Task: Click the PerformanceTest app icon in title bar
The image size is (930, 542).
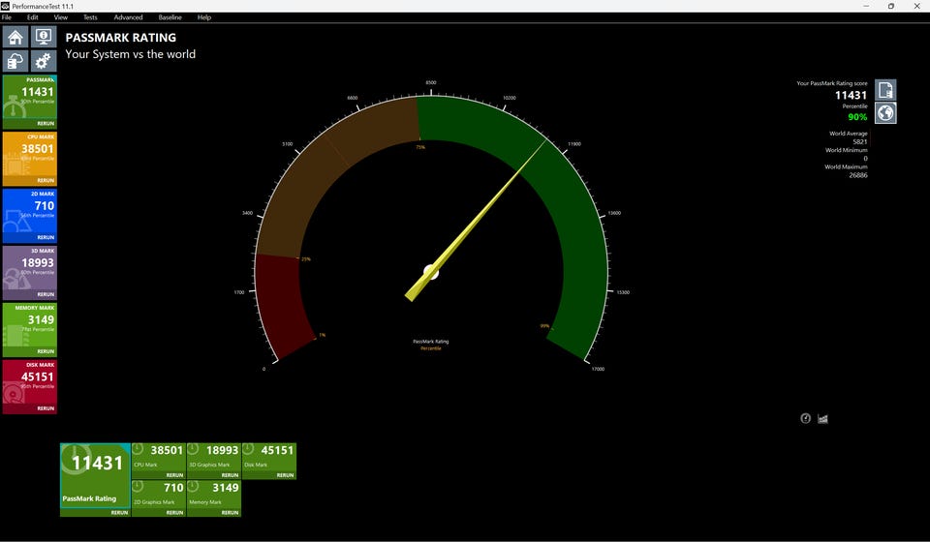Action: 6,6
